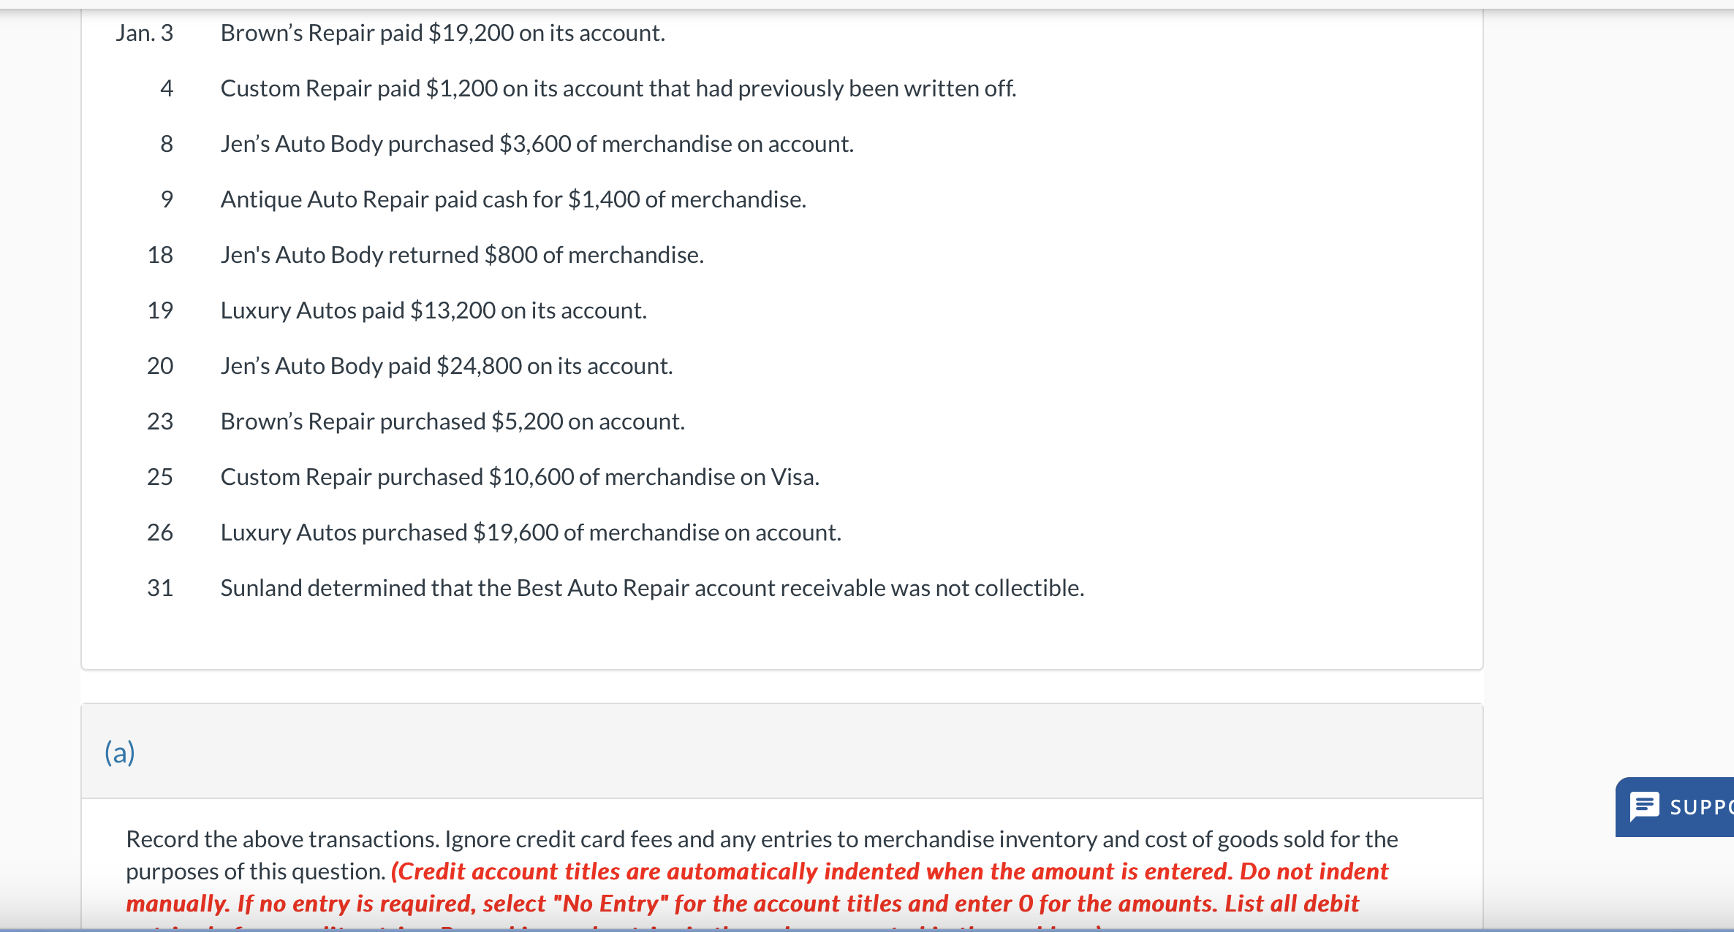Click the Jan. 25 Visa purchase line
Viewport: 1734px width, 932px height.
[520, 476]
